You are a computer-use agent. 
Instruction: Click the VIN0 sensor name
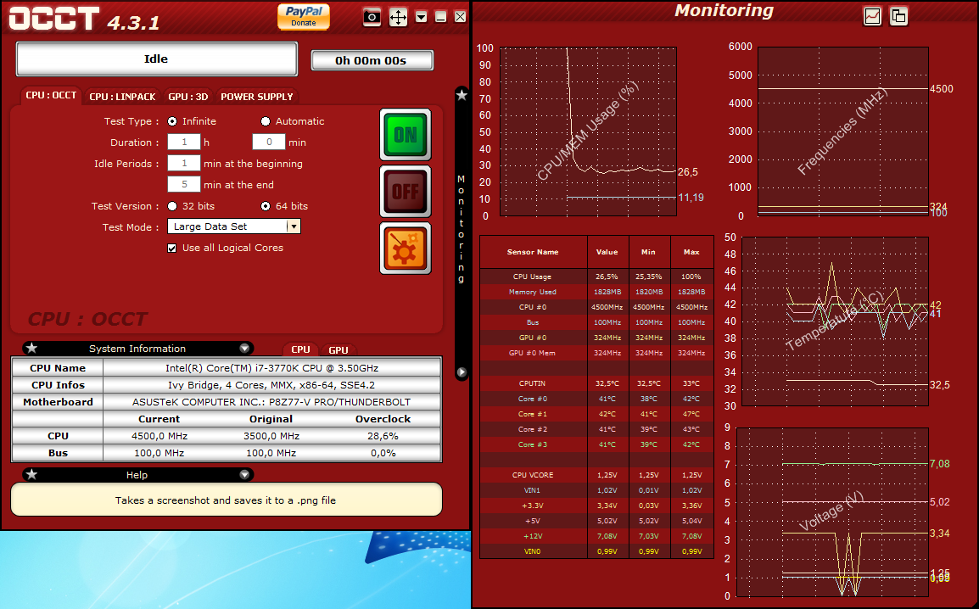[533, 551]
